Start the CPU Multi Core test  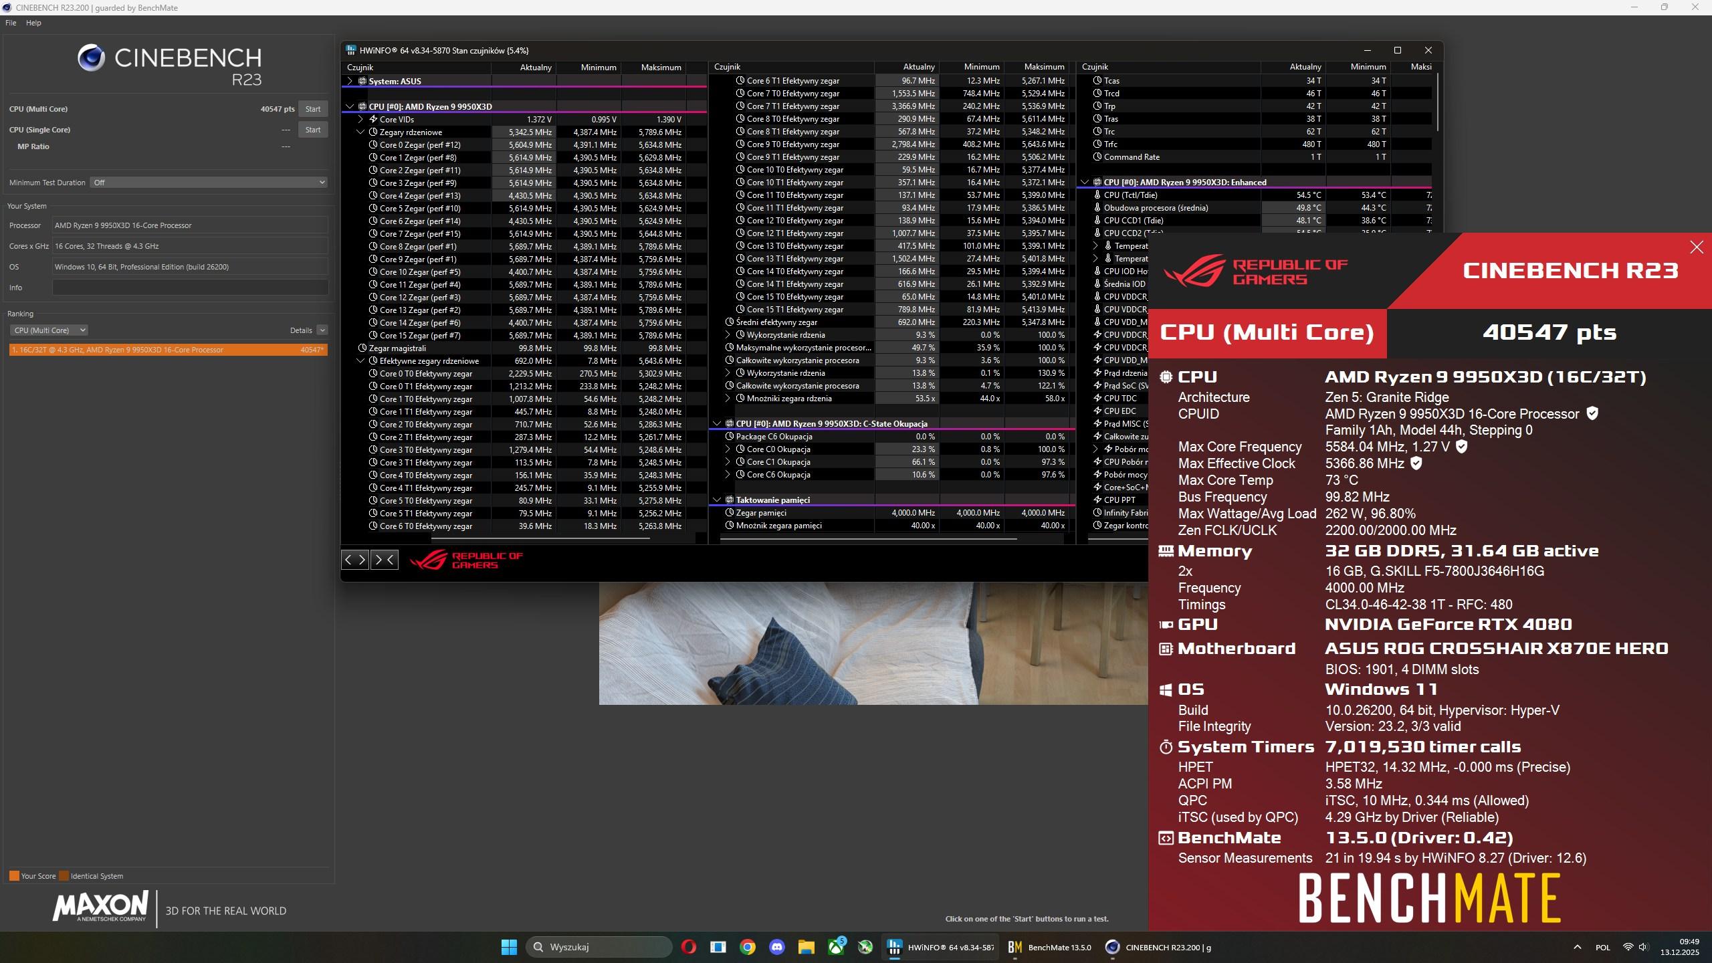(x=313, y=109)
